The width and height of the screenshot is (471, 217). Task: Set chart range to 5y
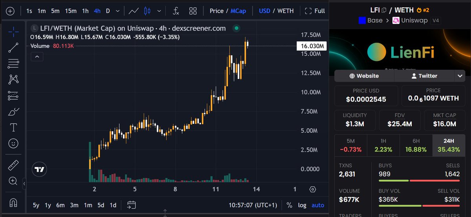(36, 205)
